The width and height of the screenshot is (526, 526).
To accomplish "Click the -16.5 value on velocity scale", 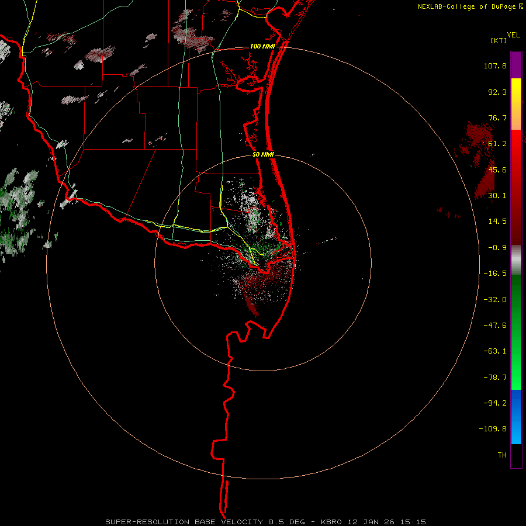I will click(495, 274).
